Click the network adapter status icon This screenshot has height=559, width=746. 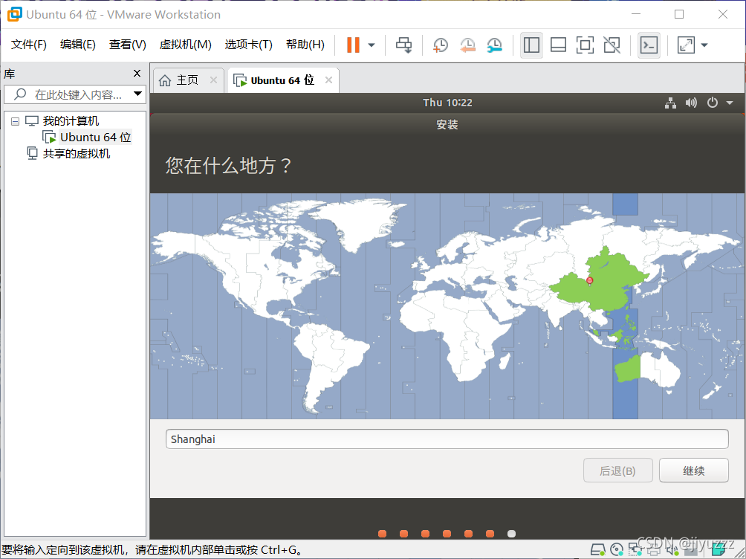click(635, 550)
